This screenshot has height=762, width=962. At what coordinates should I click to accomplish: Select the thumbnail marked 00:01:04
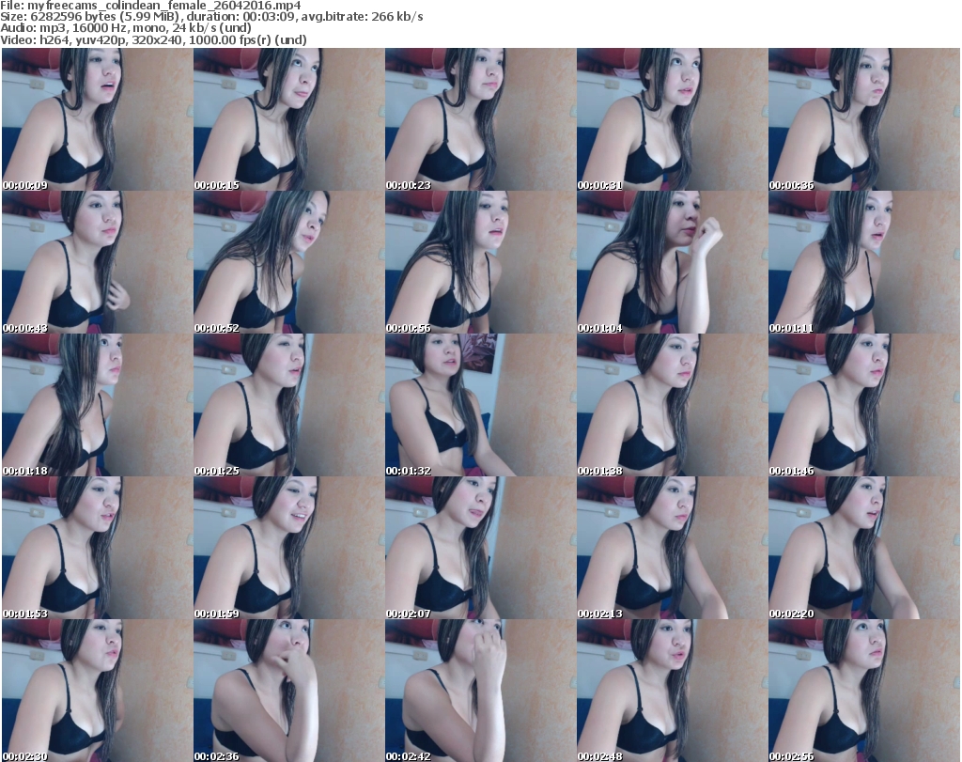pos(672,262)
